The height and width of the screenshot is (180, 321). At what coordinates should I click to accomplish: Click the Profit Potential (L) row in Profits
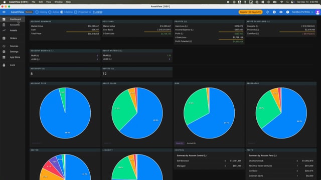[209, 41]
